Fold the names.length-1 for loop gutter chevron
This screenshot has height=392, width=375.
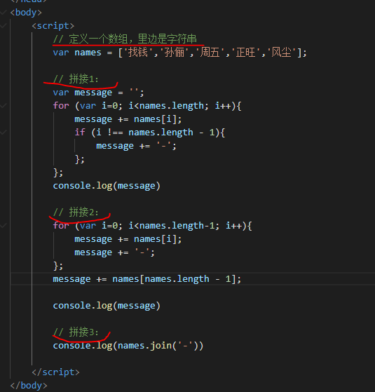[x=3, y=226]
